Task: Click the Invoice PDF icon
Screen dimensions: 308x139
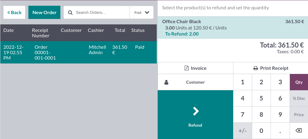Action: (187, 68)
